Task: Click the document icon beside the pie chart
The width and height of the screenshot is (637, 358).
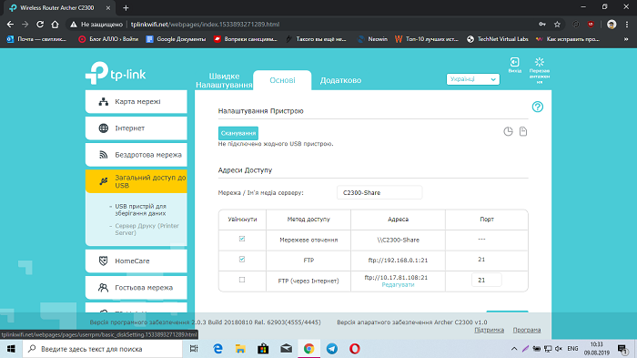Action: coord(523,131)
